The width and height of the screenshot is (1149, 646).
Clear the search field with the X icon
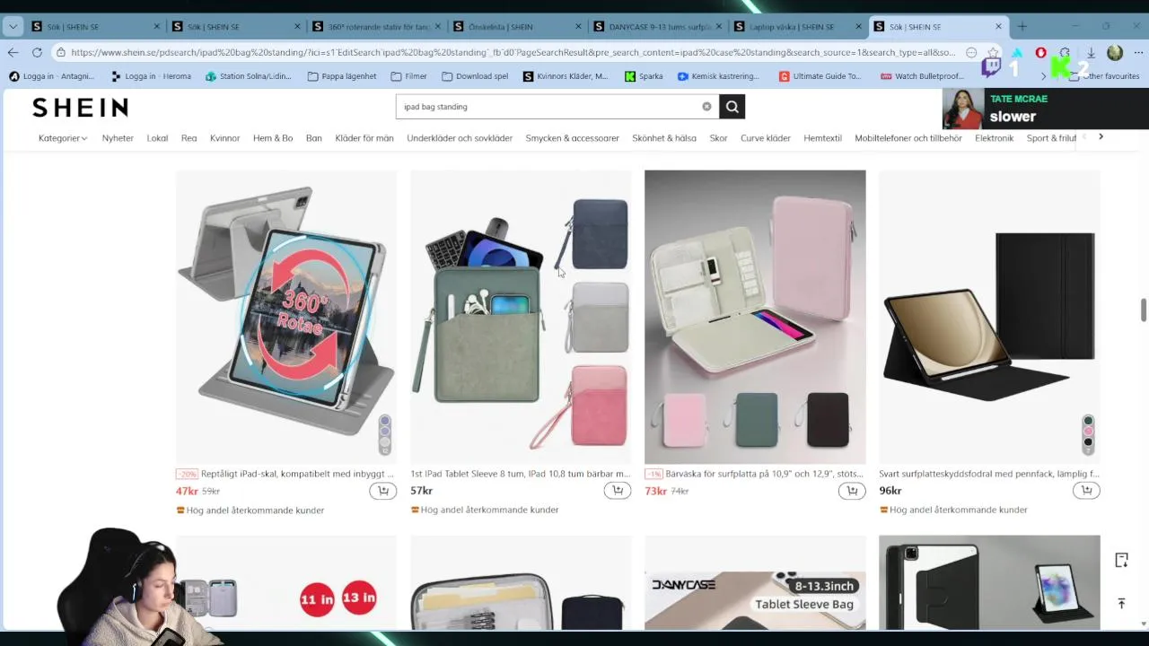tap(706, 107)
